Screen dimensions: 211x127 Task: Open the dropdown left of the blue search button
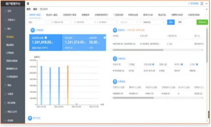click(154, 22)
